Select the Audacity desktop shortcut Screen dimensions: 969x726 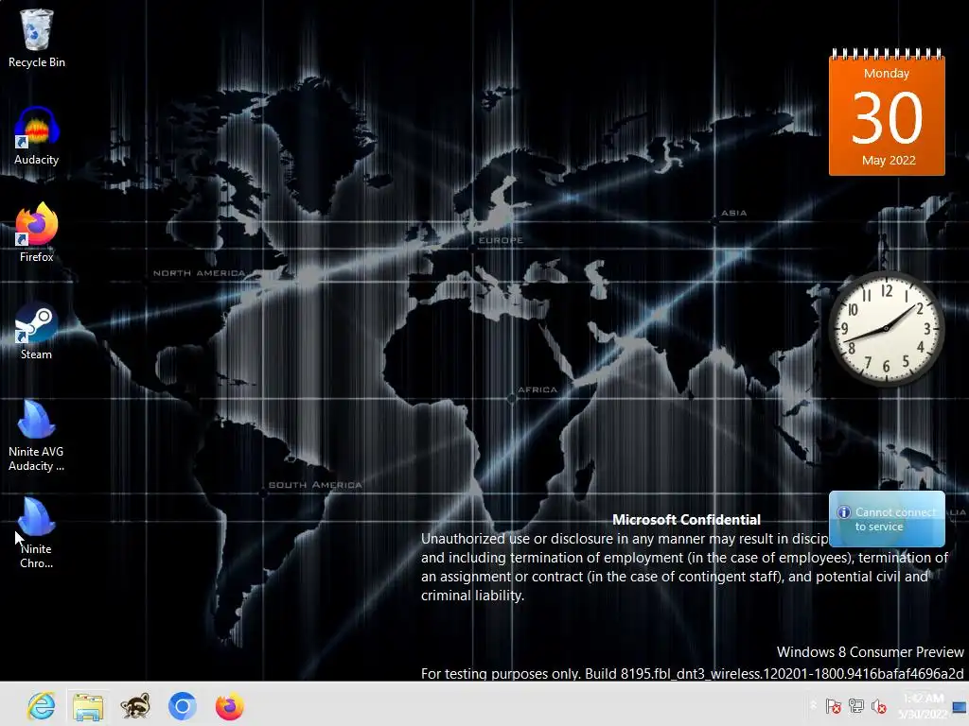point(37,136)
